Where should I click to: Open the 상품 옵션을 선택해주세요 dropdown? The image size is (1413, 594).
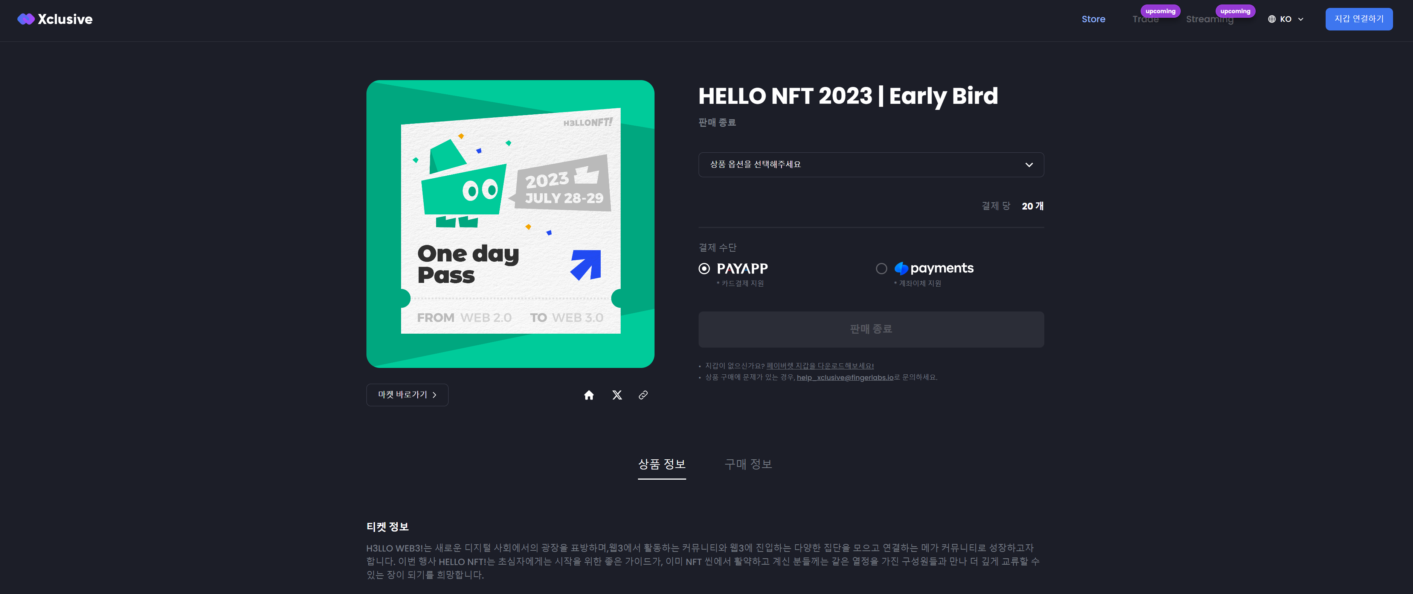871,164
